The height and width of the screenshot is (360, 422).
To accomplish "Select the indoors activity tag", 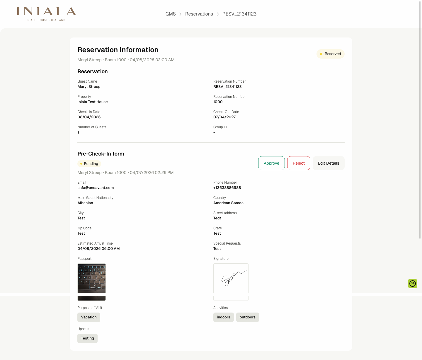I will pos(223,317).
